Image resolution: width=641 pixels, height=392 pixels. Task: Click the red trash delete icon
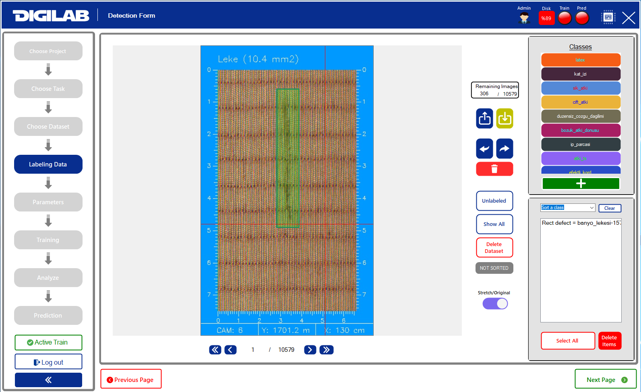(494, 169)
